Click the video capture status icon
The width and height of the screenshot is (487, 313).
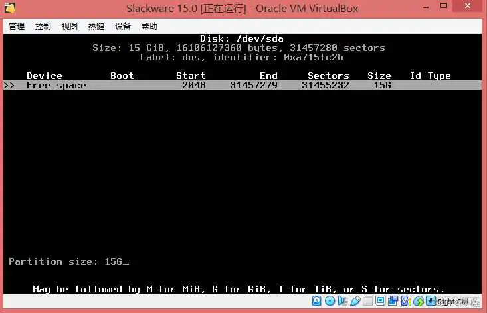point(393,301)
